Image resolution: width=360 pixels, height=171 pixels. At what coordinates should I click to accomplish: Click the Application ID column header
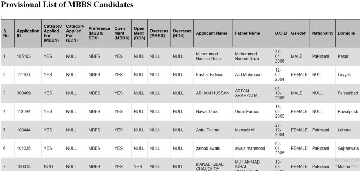28,33
